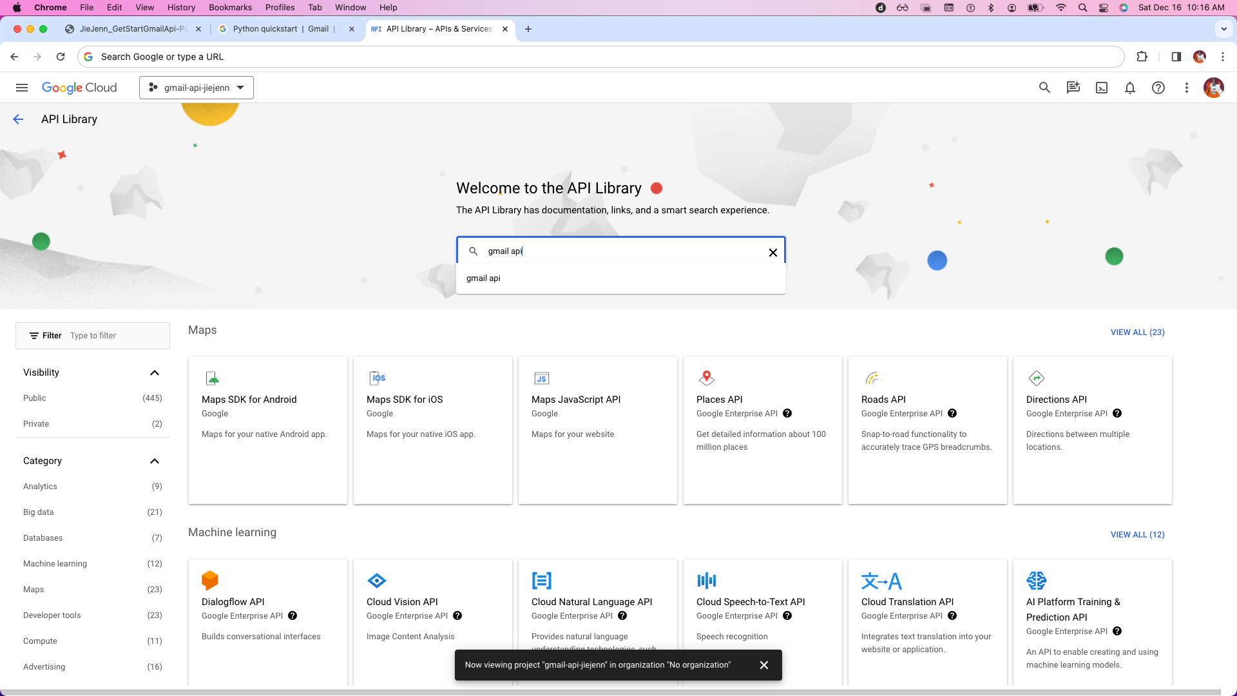Show info for Roads API Enterprise badge
The width and height of the screenshot is (1237, 696).
pos(952,414)
